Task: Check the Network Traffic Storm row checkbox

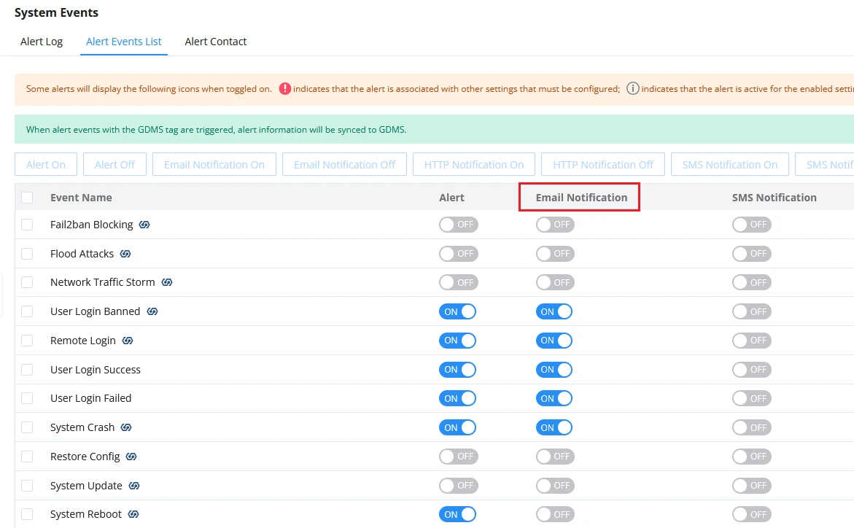Action: pos(27,282)
